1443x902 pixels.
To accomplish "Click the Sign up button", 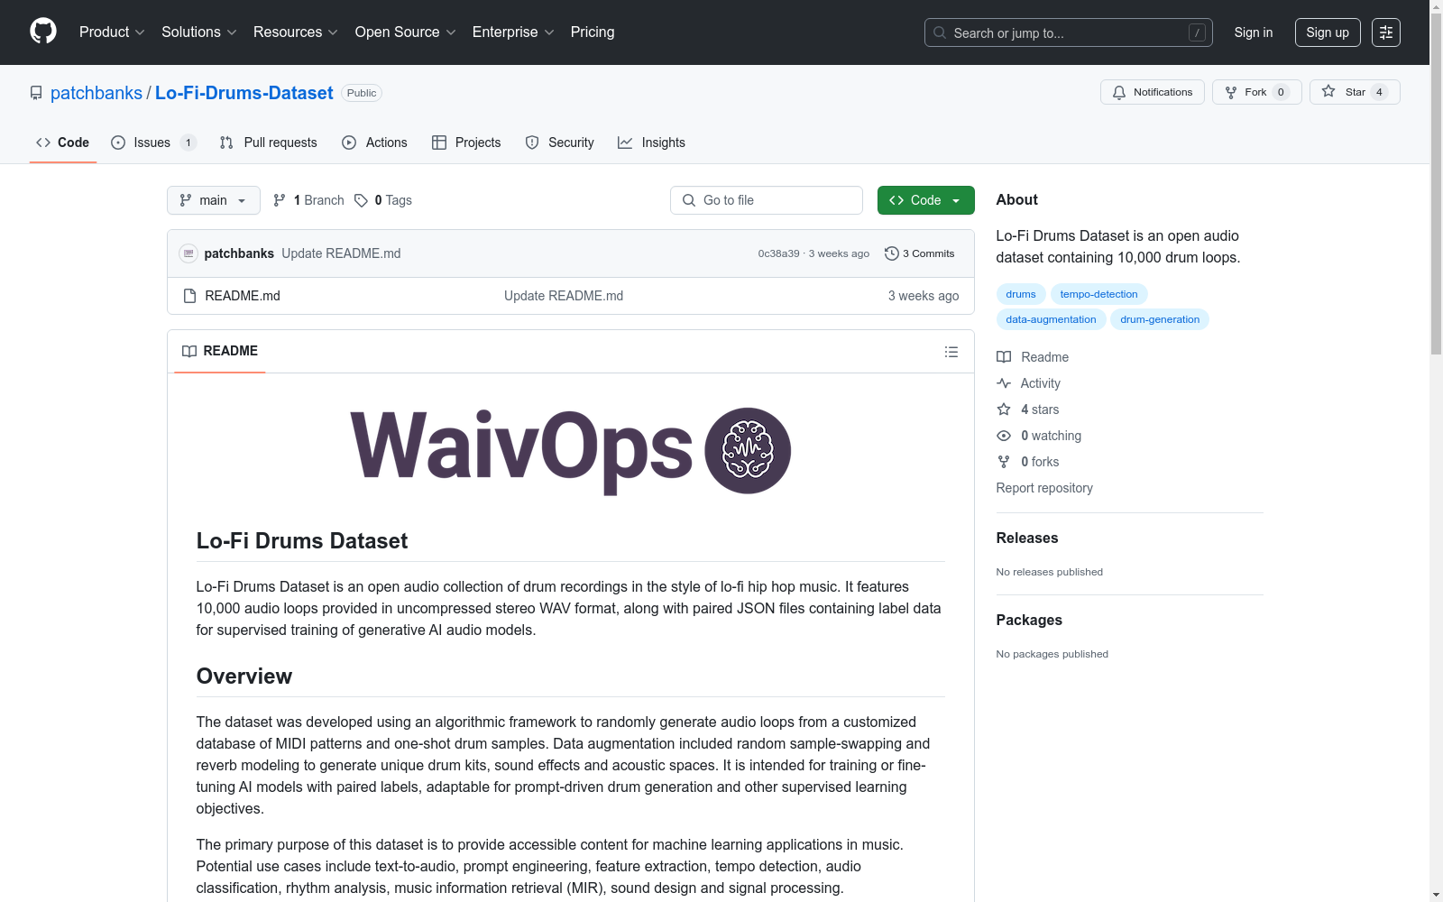I will [x=1328, y=32].
